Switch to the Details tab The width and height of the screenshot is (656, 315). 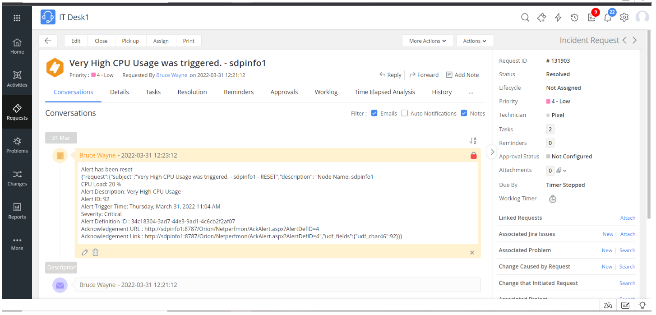(x=120, y=92)
